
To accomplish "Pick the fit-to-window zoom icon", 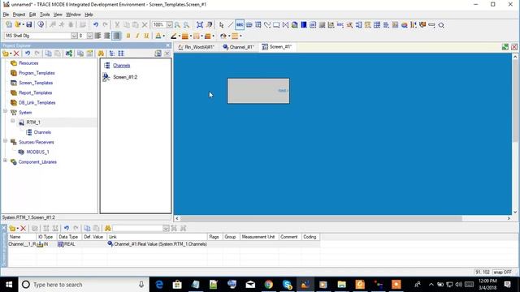I will click(200, 25).
